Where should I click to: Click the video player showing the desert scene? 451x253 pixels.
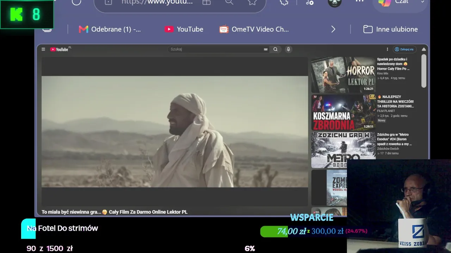pyautogui.click(x=175, y=132)
